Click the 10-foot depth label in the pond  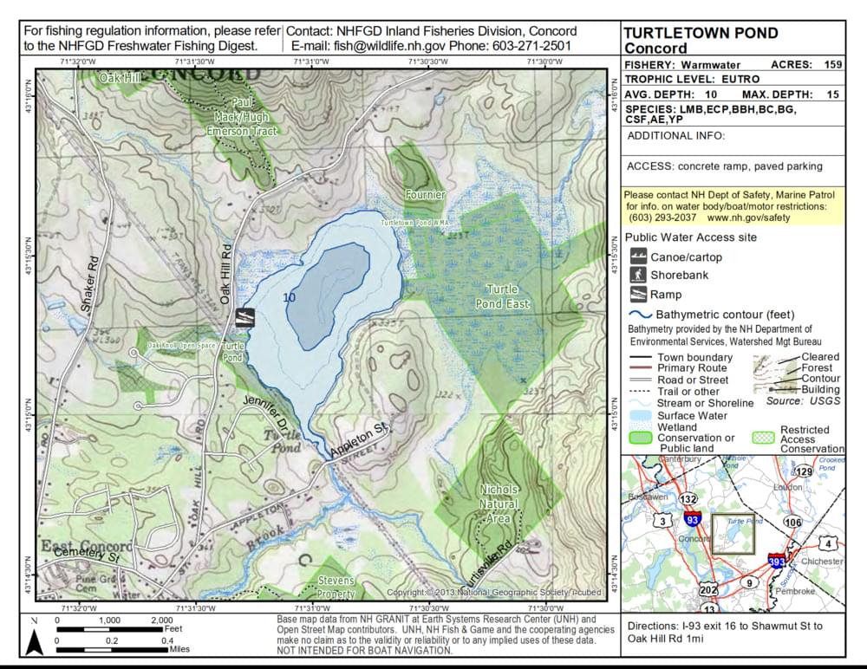pyautogui.click(x=289, y=297)
